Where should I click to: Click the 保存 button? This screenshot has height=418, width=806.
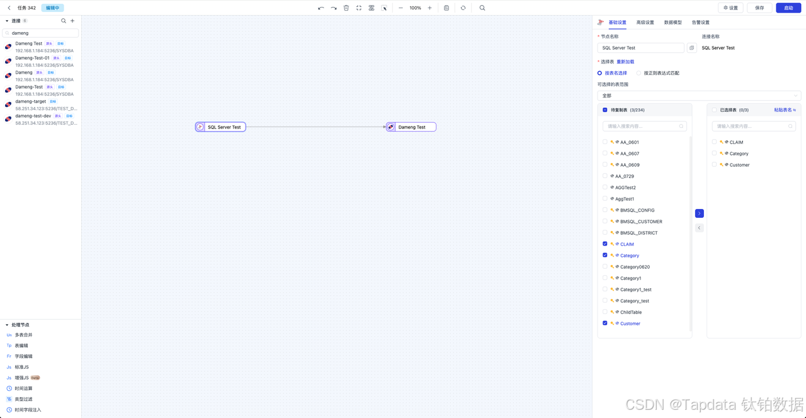click(759, 8)
